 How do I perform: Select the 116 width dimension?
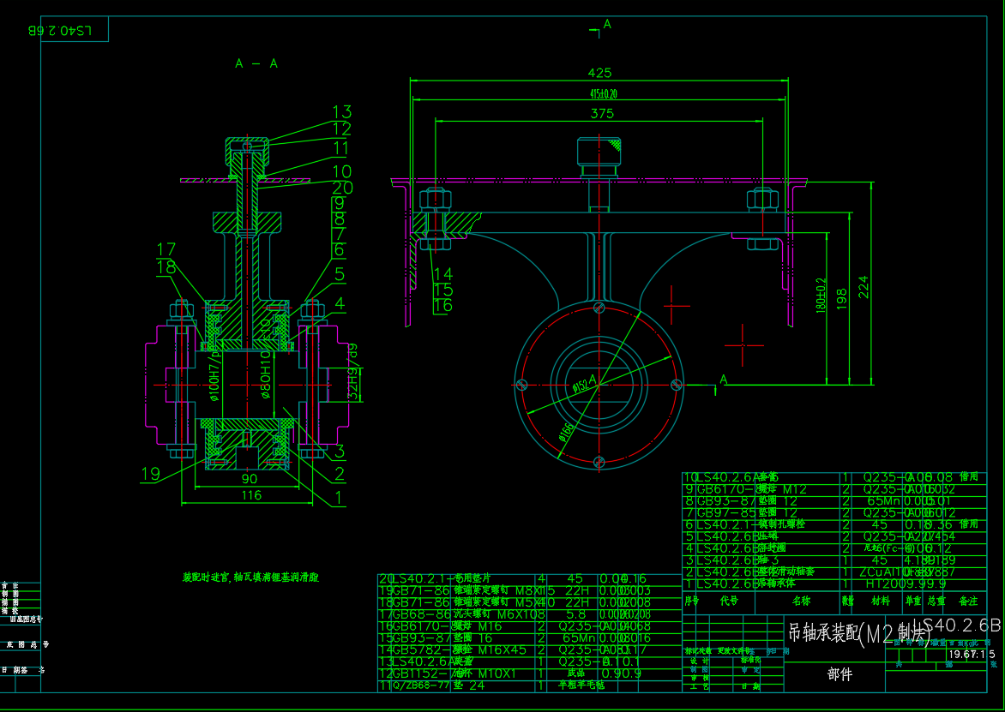coord(250,495)
